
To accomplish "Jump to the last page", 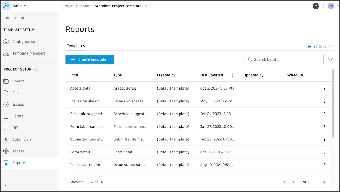I will point(324,182).
